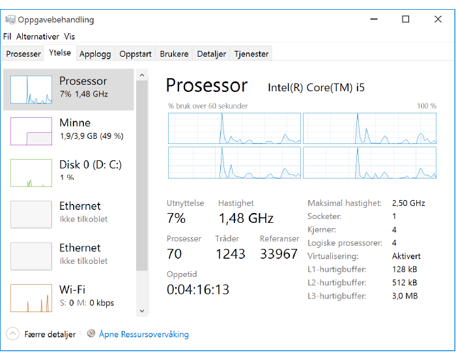Click the top-left CPU core graph
Image resolution: width=456 pixels, height=361 pixels.
point(234,128)
